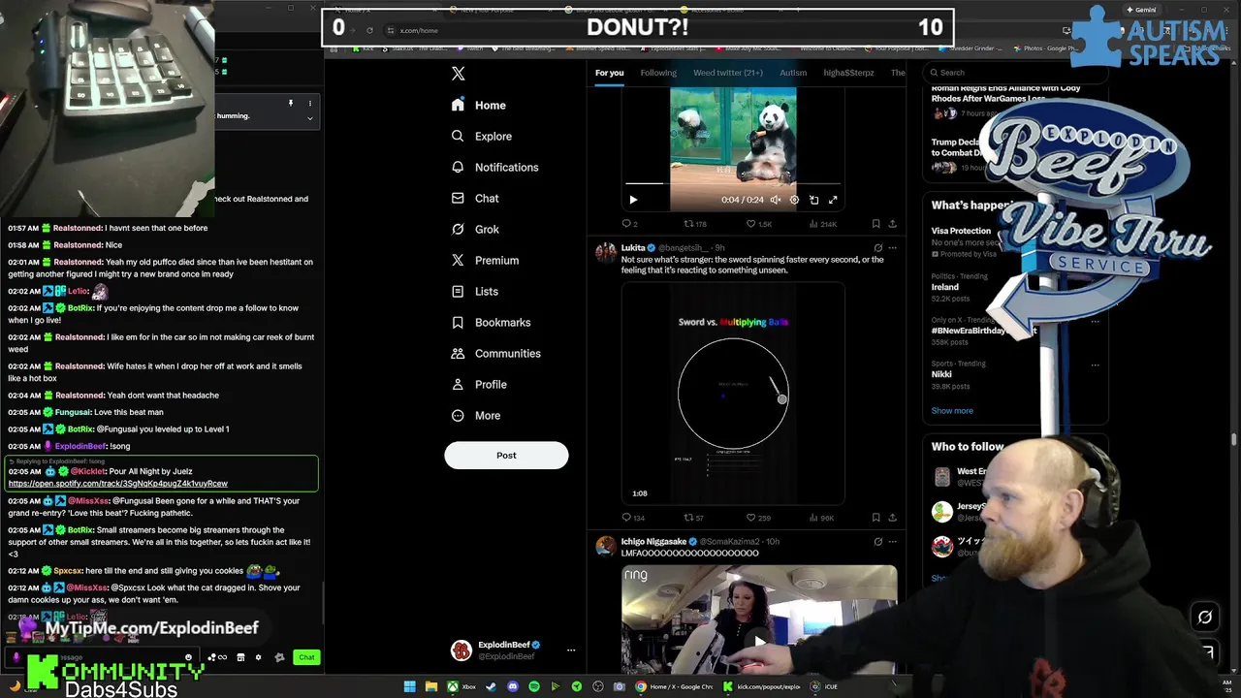Bookmark Lukita's sword post
The height and width of the screenshot is (698, 1241).
pyautogui.click(x=875, y=518)
